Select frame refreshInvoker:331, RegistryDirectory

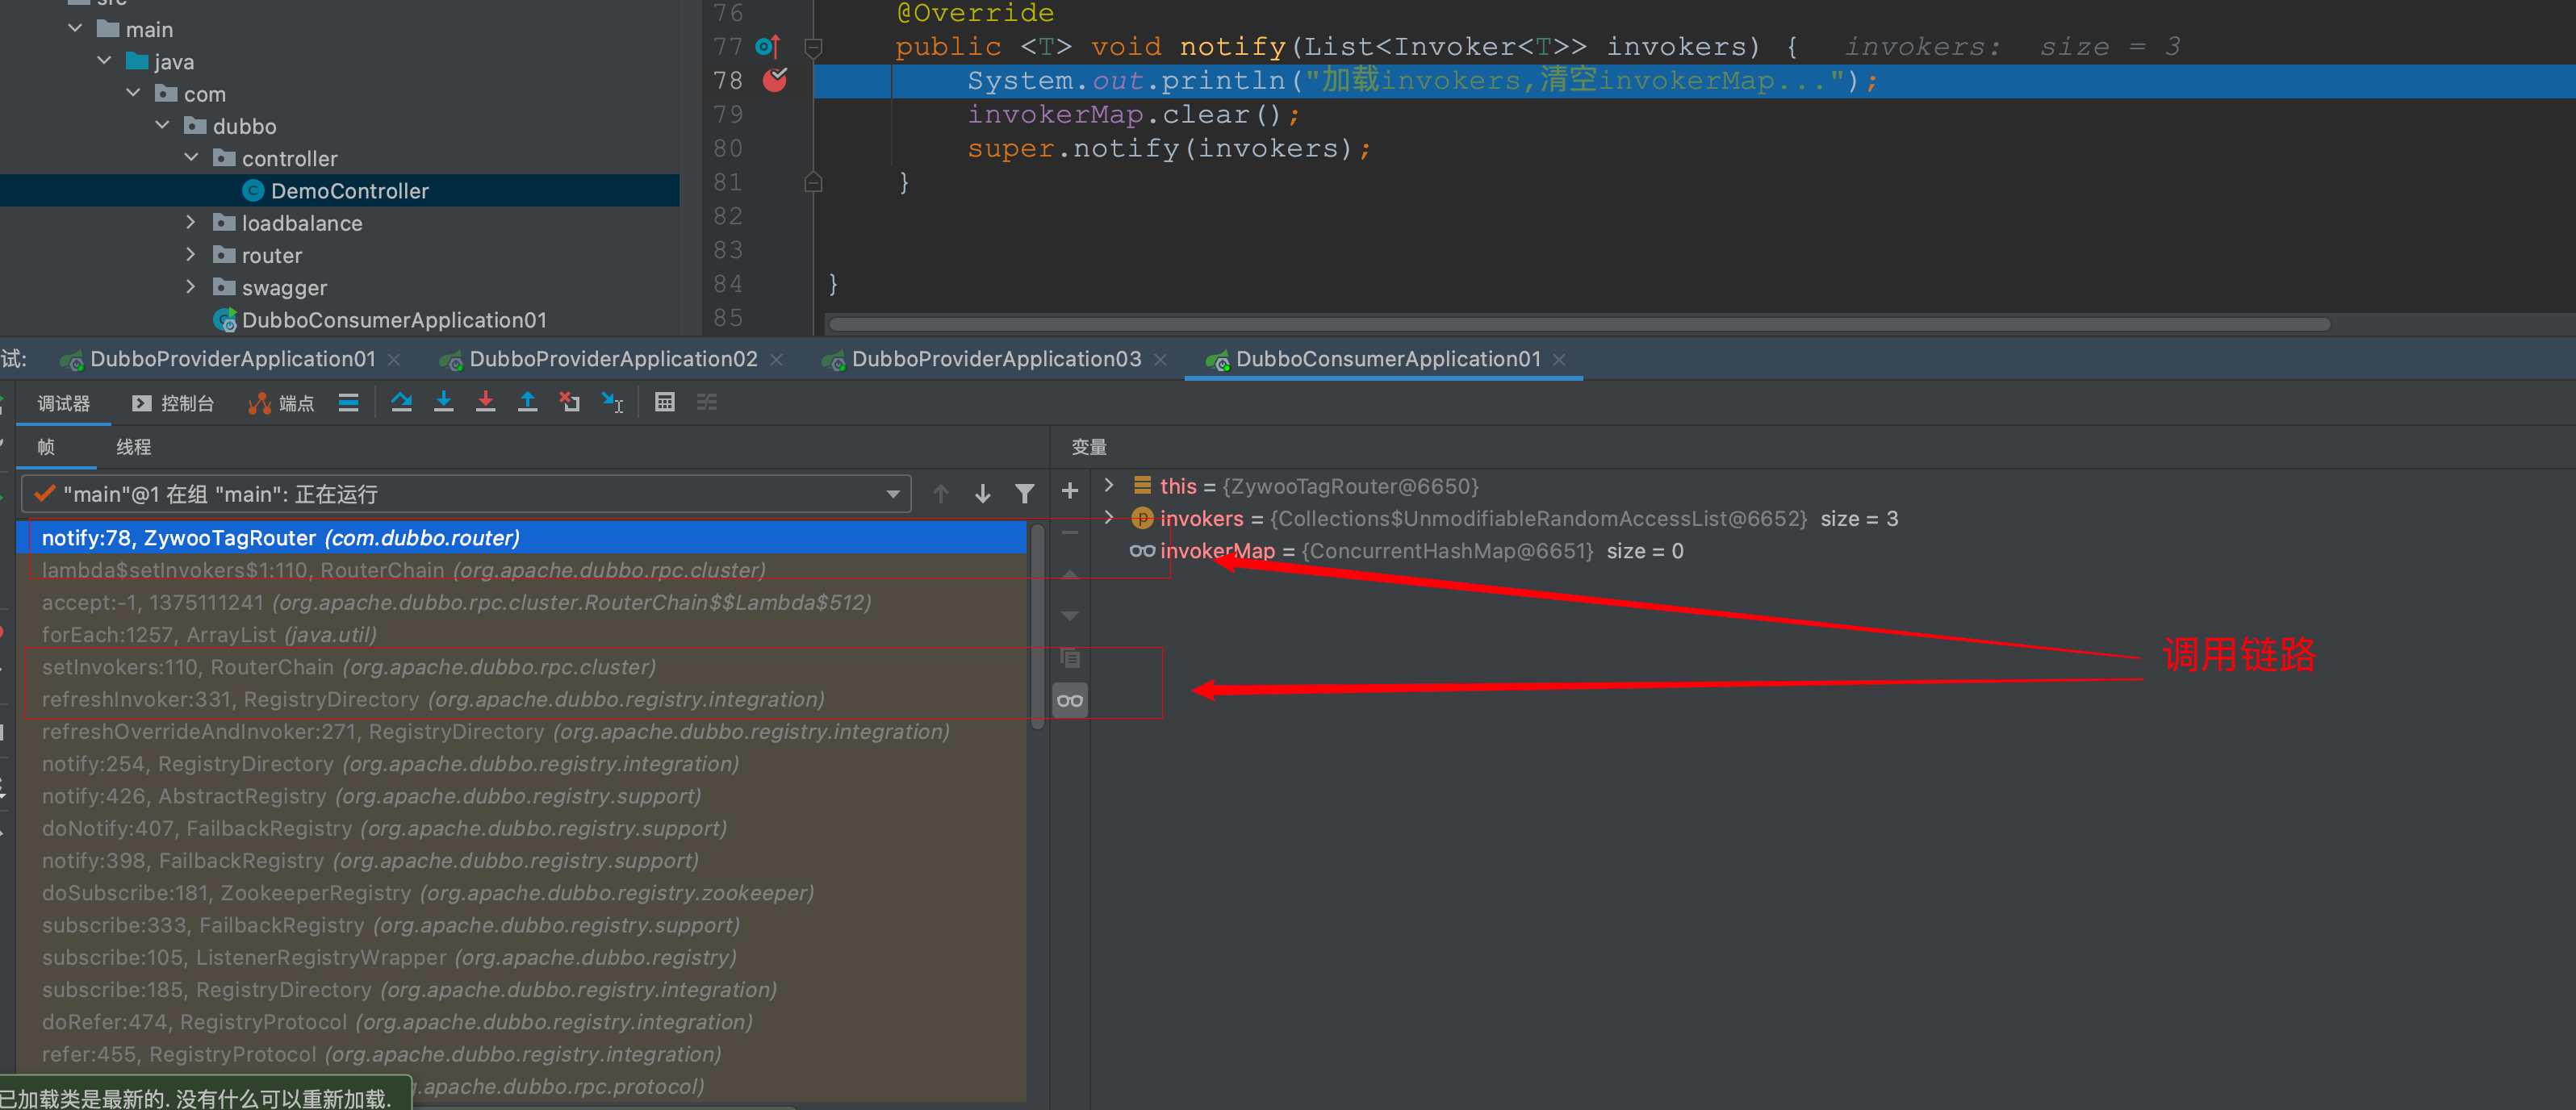point(522,699)
